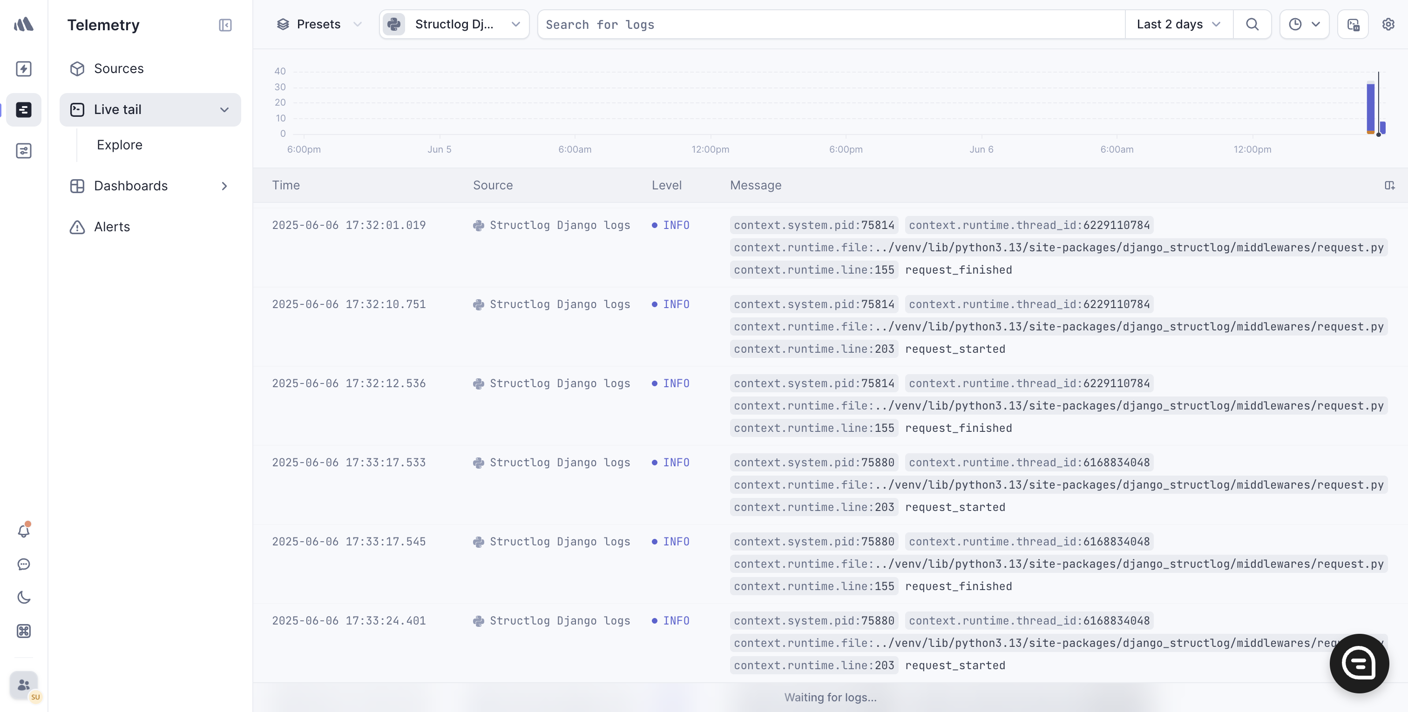Image resolution: width=1408 pixels, height=712 pixels.
Task: Click the Search for logs input field
Action: tap(831, 24)
